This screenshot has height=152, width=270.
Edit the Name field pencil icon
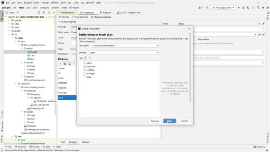coord(263,24)
